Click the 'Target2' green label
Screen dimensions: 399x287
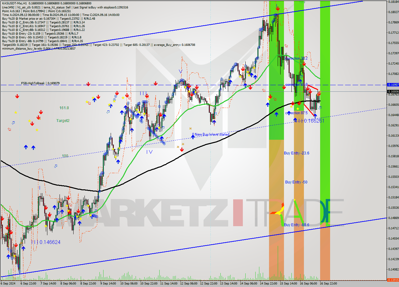[x=63, y=120]
